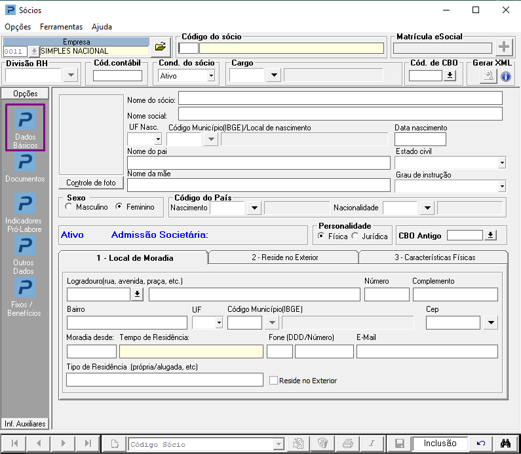Click the Nome do sócio input field
The height and width of the screenshot is (454, 521).
pos(340,98)
